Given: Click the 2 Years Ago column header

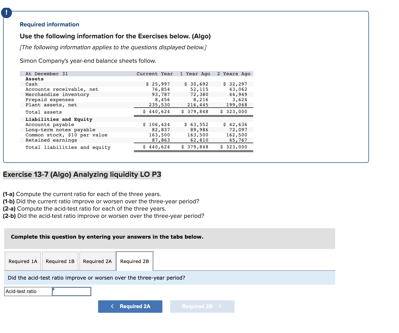Looking at the screenshot, I should [x=234, y=74].
